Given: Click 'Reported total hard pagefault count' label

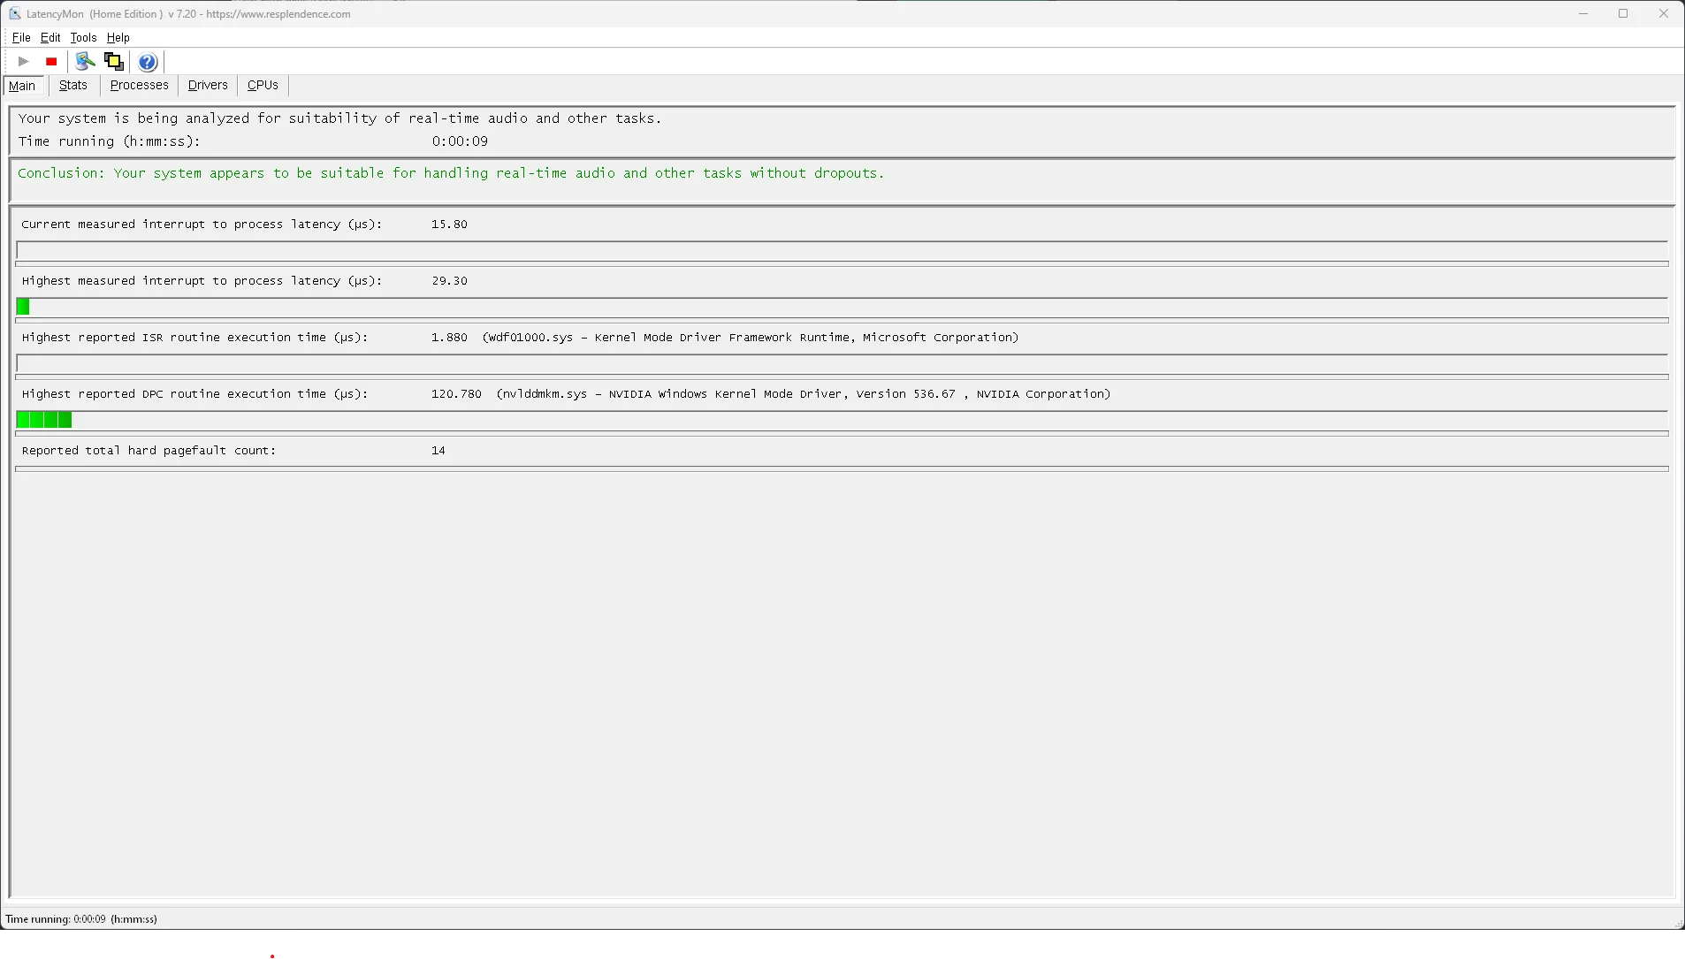Looking at the screenshot, I should [x=149, y=451].
